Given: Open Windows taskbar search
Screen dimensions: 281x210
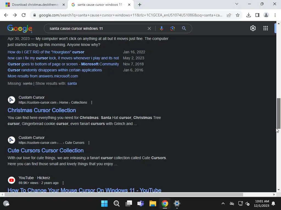Looking at the screenshot, I should 116,203.
